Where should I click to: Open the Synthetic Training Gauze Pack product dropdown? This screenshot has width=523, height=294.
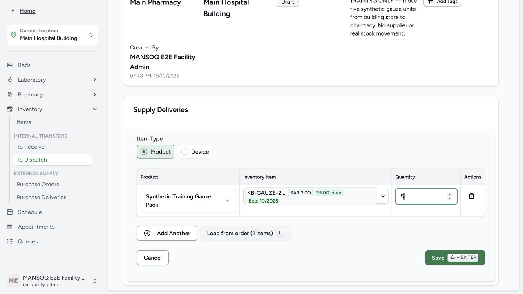pos(188,200)
